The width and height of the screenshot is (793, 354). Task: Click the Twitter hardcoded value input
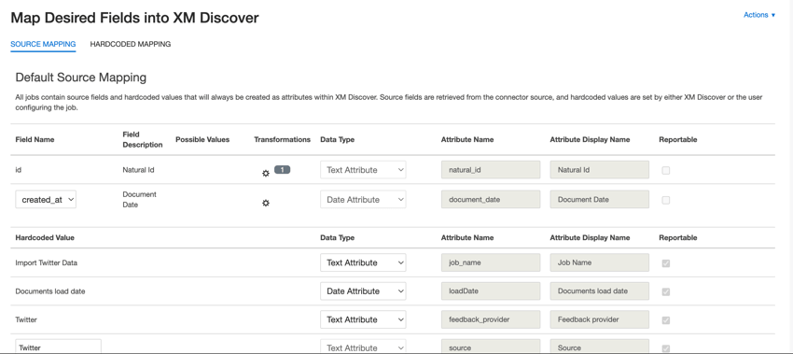[59, 347]
